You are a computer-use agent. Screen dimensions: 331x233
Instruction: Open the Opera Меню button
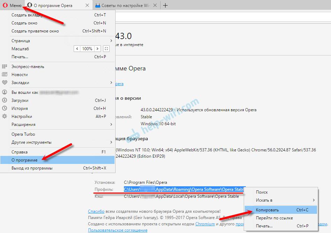click(x=12, y=6)
